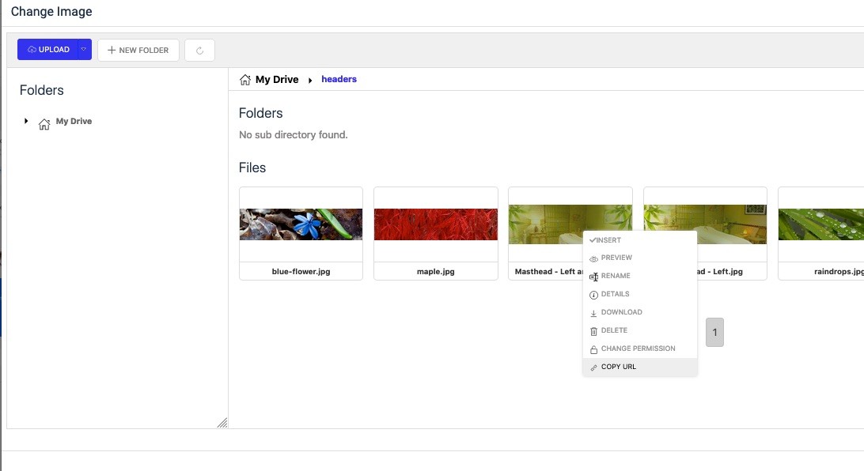Click the info icon beside Details
864x471 pixels.
(593, 295)
